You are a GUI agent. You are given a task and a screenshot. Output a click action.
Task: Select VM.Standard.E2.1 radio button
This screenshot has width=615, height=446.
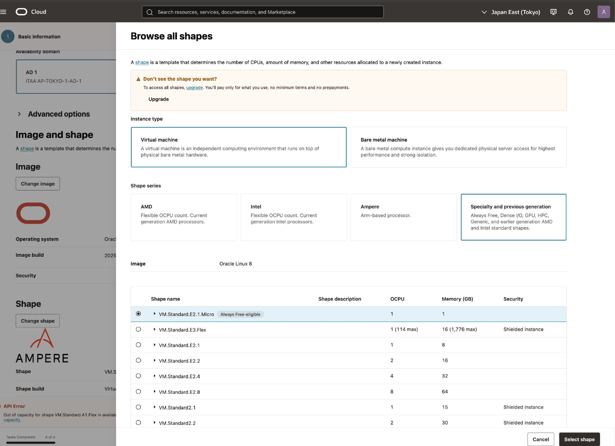[138, 345]
